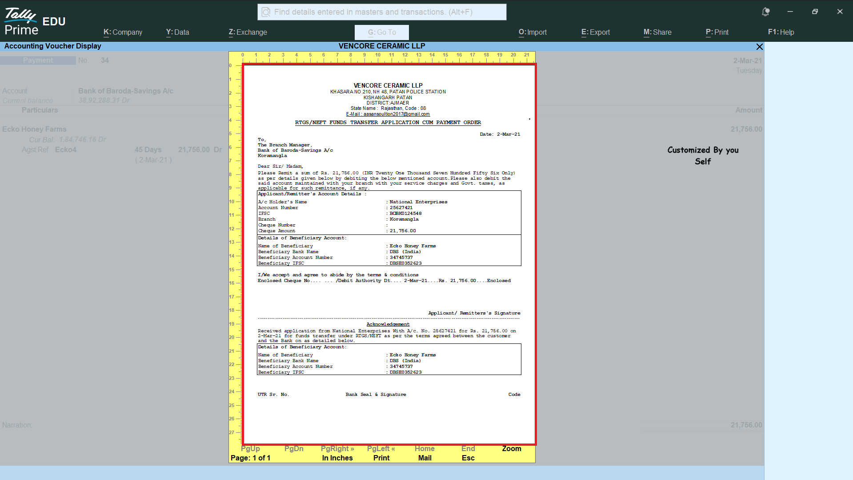Click the Ecko4 reference text
This screenshot has height=480, width=853.
click(66, 149)
